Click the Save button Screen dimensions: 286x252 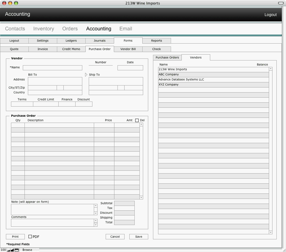(139, 237)
